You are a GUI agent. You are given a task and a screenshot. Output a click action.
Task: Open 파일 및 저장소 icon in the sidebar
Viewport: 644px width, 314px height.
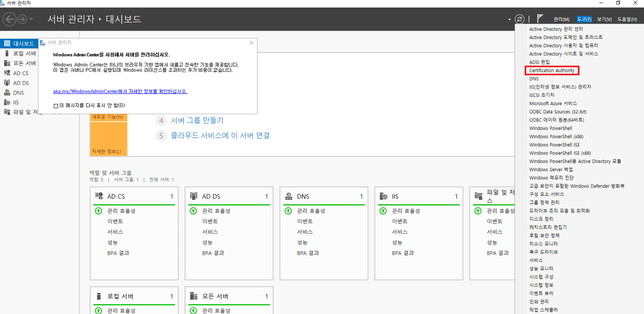(7, 112)
